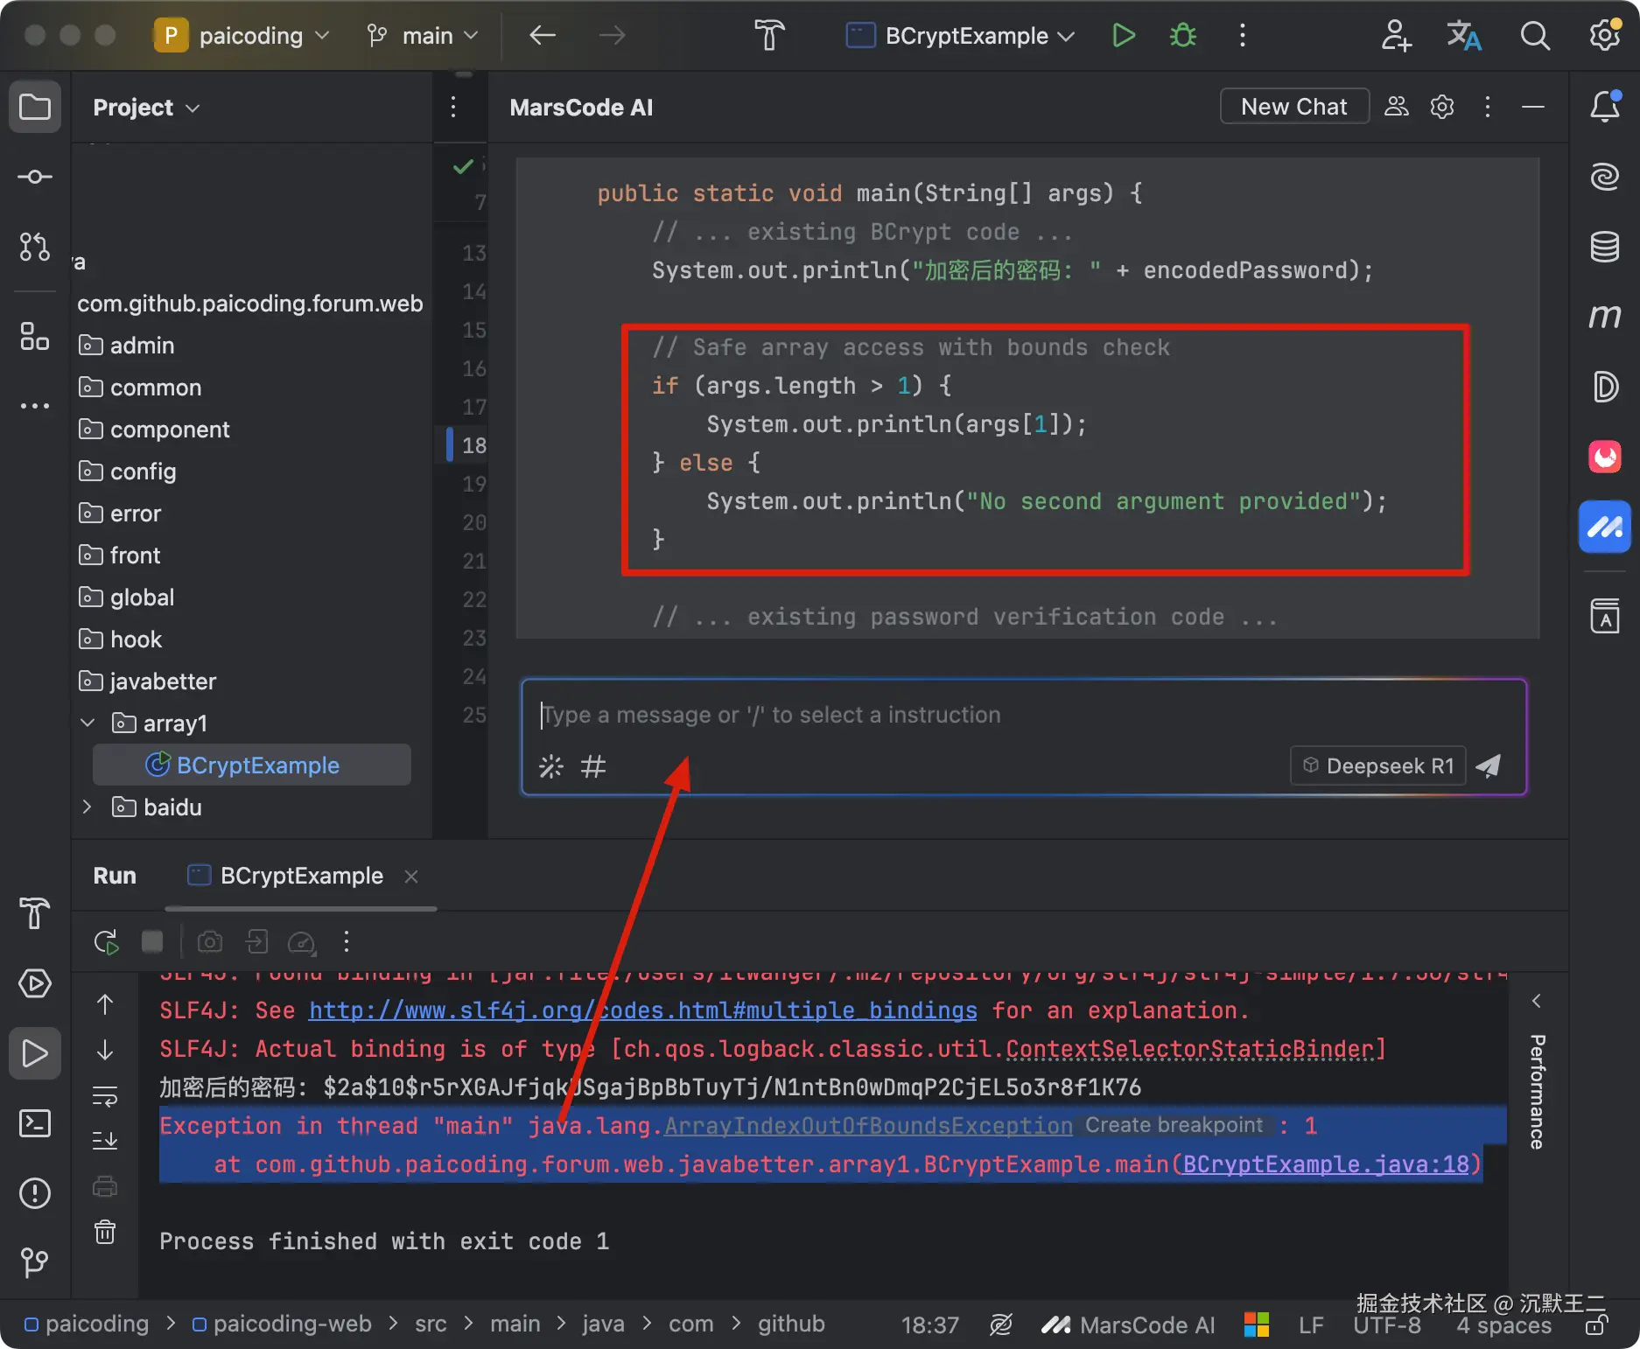This screenshot has height=1349, width=1640.
Task: Open the Project view dropdown
Action: point(146,108)
